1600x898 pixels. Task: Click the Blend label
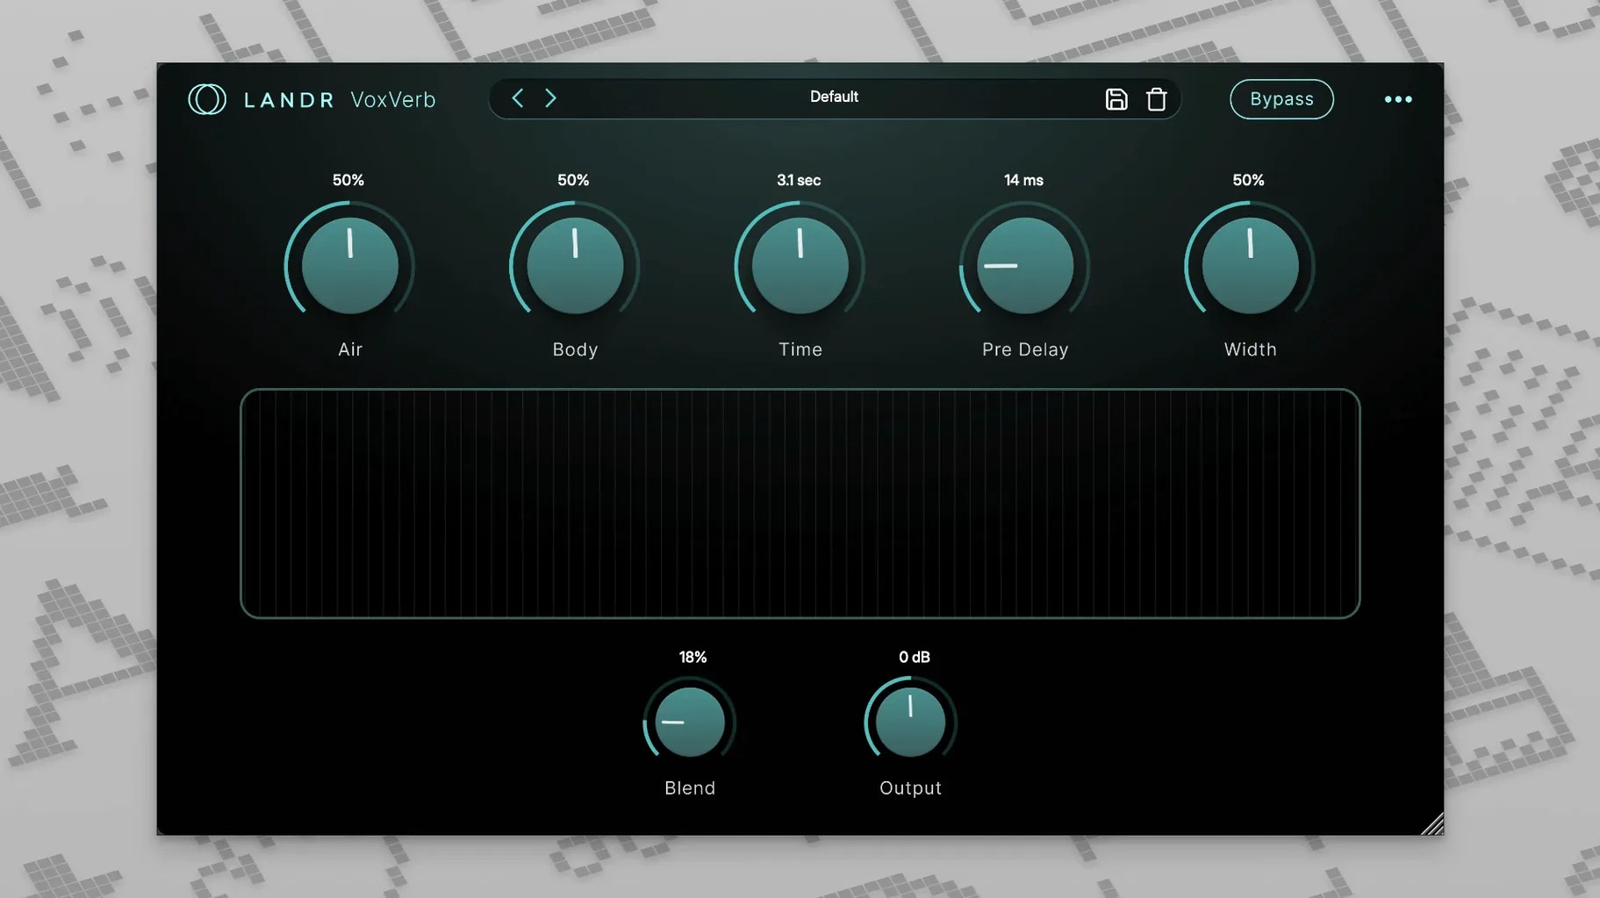click(690, 788)
